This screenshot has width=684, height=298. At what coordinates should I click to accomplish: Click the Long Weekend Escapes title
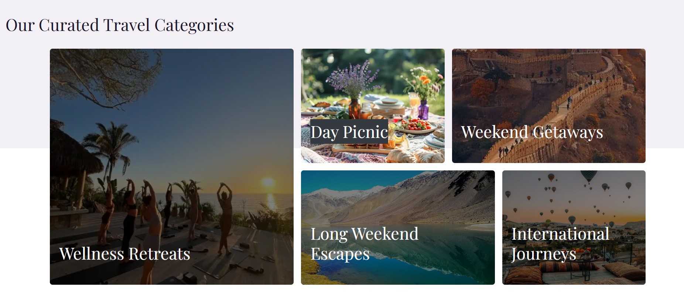coord(364,243)
